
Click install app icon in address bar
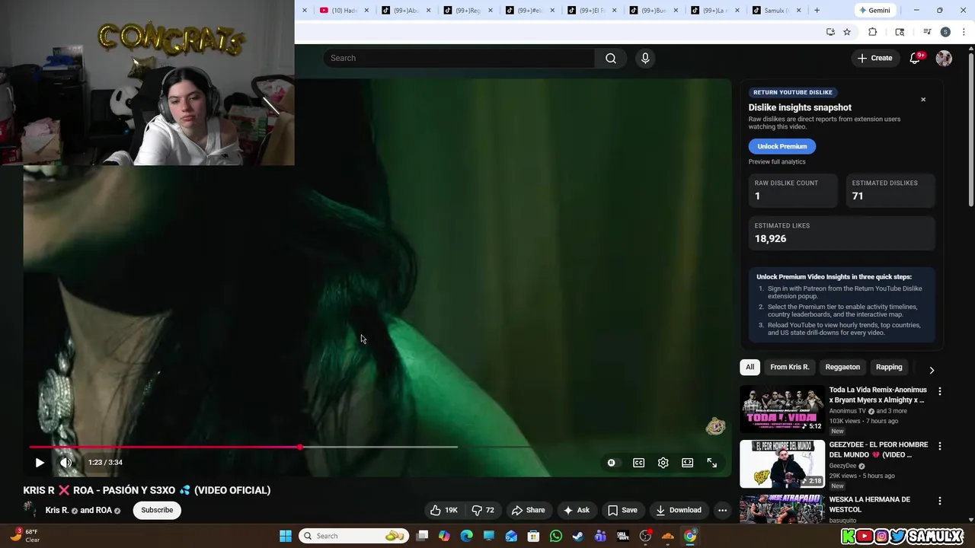click(x=830, y=32)
